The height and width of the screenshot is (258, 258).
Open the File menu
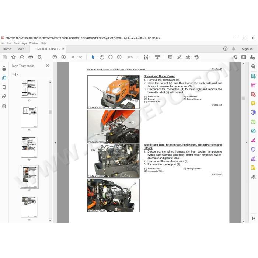pyautogui.click(x=3, y=43)
